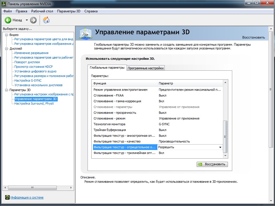This screenshot has width=275, height=206.
Task: Open dropdown for отрицательное отклонение setting
Action: tap(220, 147)
